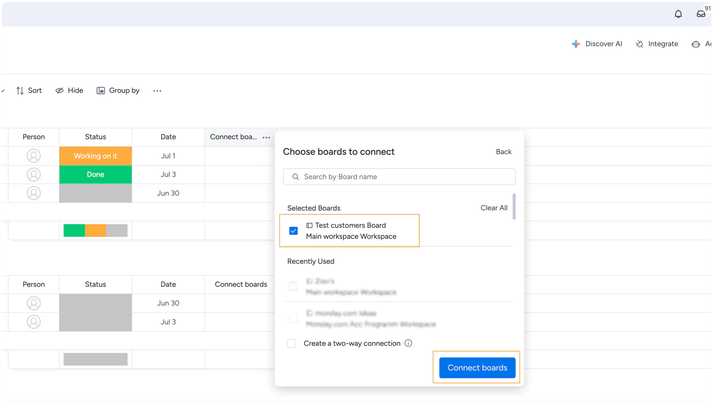Screen dimensions: 713x402
Task: Open the Integrate option
Action: coord(657,44)
